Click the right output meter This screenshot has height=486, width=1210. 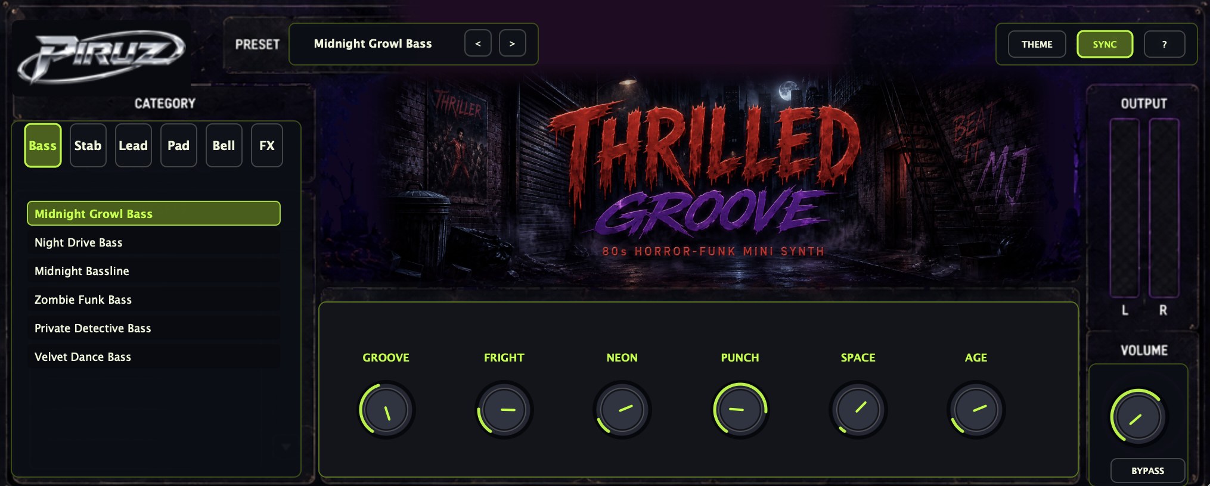[1164, 207]
